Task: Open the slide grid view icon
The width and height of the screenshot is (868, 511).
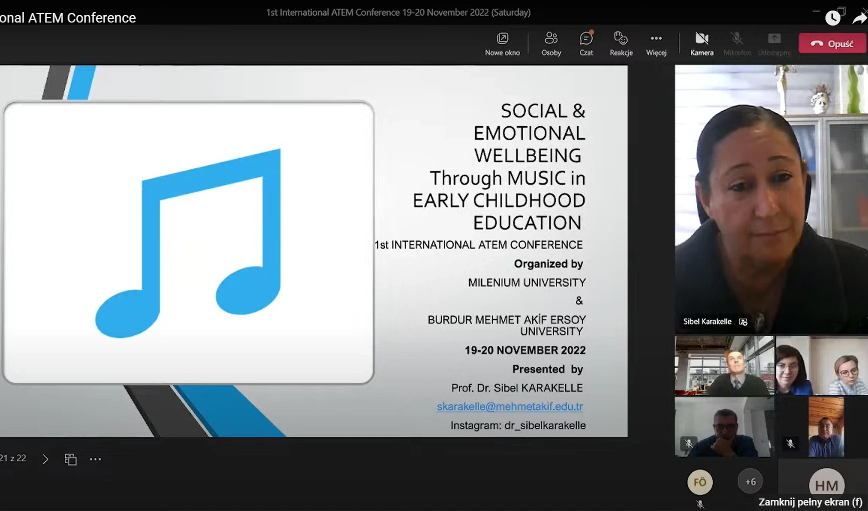Action: 71,459
